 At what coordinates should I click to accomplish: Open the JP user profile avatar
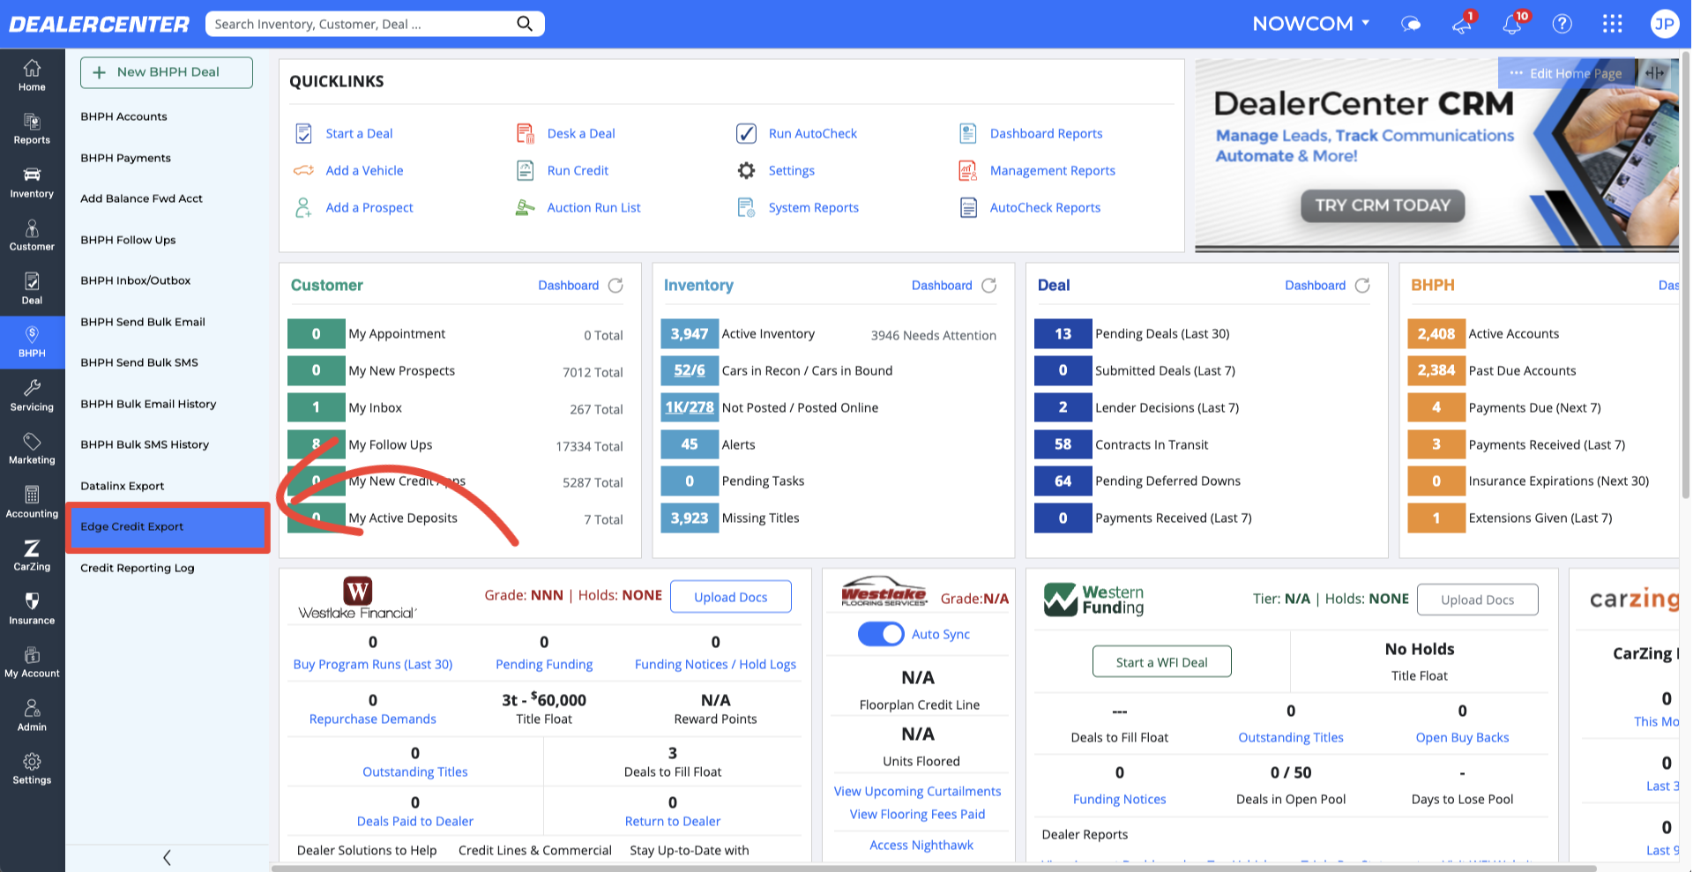[1664, 24]
